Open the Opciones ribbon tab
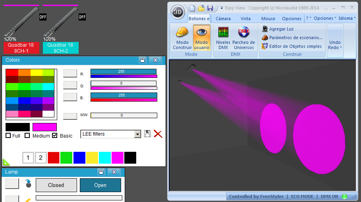Screen dimensions: 361x202 coord(292,19)
